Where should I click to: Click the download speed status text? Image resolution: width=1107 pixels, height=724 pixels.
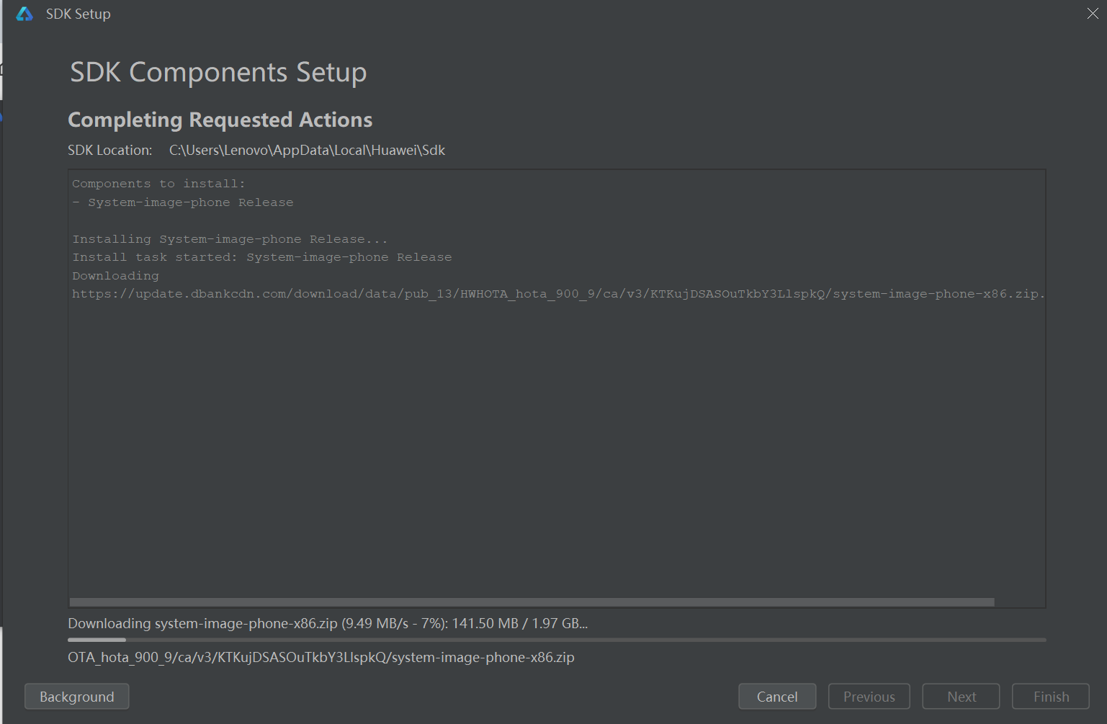[x=328, y=623]
